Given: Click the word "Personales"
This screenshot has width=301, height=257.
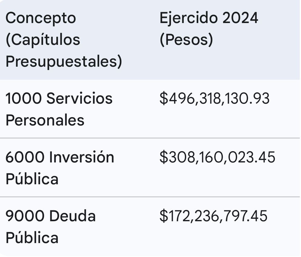Looking at the screenshot, I should pos(45,120).
